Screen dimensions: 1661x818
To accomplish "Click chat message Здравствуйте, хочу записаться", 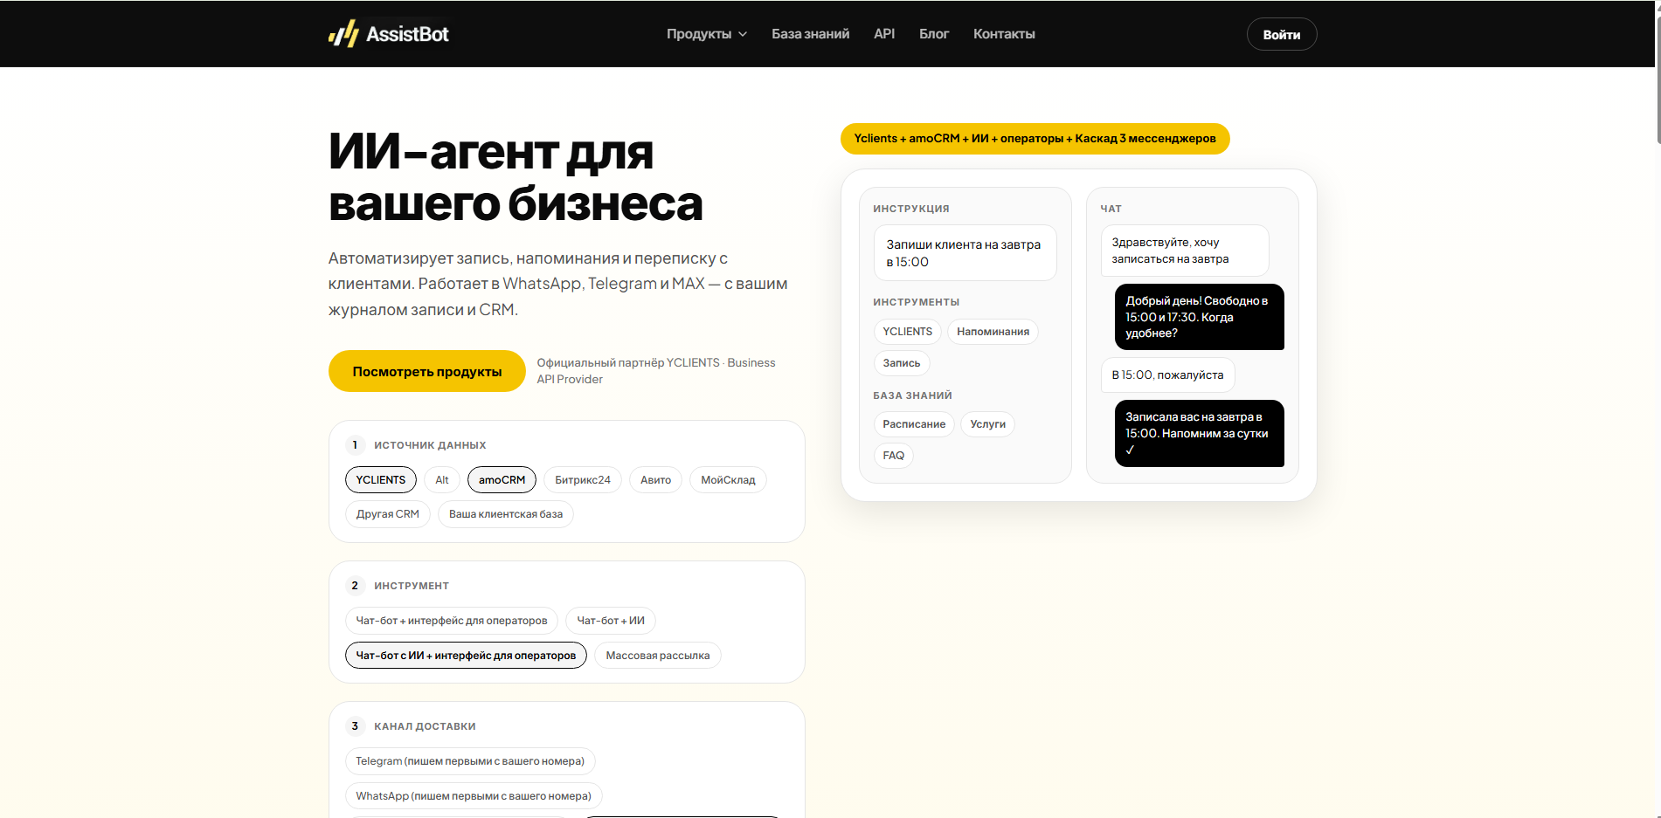I will tap(1185, 251).
